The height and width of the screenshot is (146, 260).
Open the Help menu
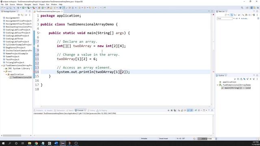[61, 4]
